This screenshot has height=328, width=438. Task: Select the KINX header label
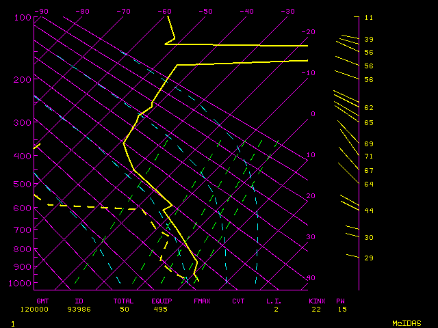tap(316, 301)
